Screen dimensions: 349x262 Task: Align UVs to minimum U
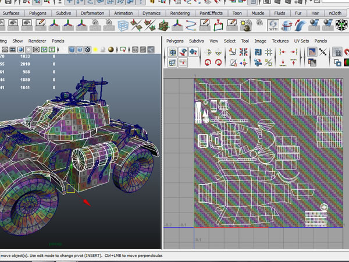click(283, 52)
